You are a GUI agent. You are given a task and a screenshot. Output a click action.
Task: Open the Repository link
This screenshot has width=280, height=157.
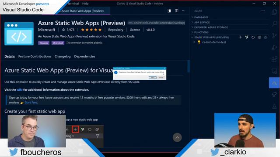pos(115,30)
